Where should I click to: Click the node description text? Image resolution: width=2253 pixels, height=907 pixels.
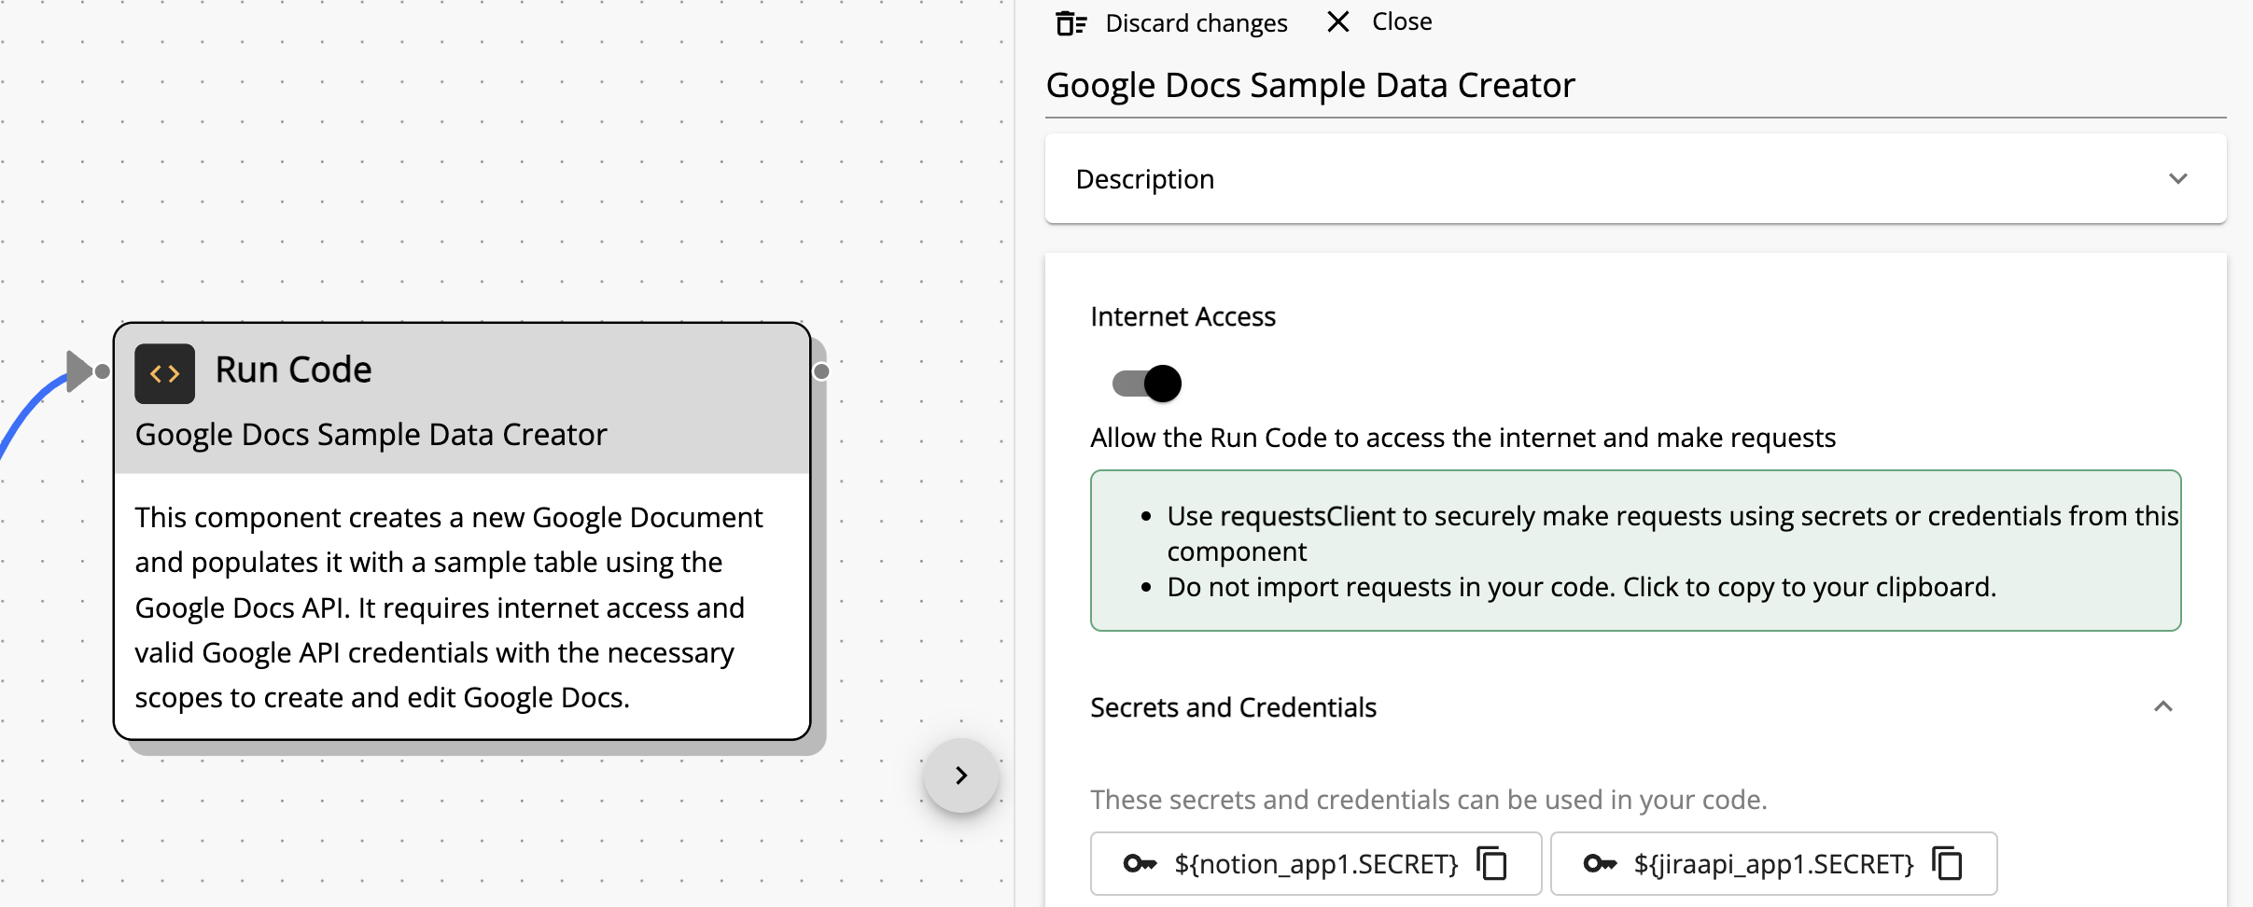point(449,607)
